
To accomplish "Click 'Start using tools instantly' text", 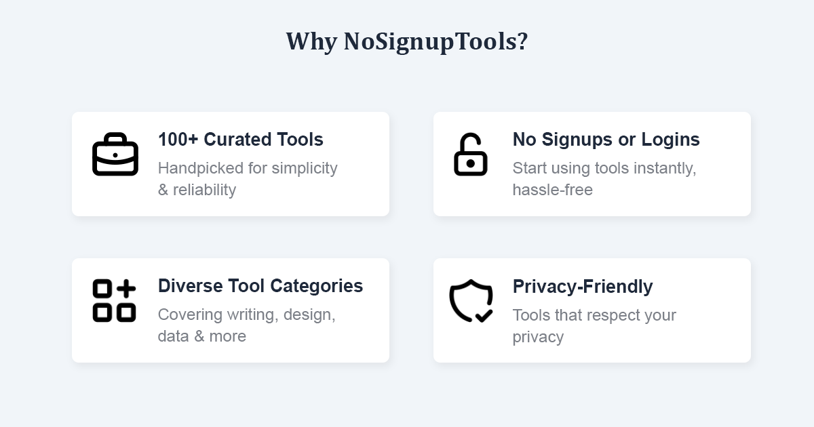I will pos(602,168).
